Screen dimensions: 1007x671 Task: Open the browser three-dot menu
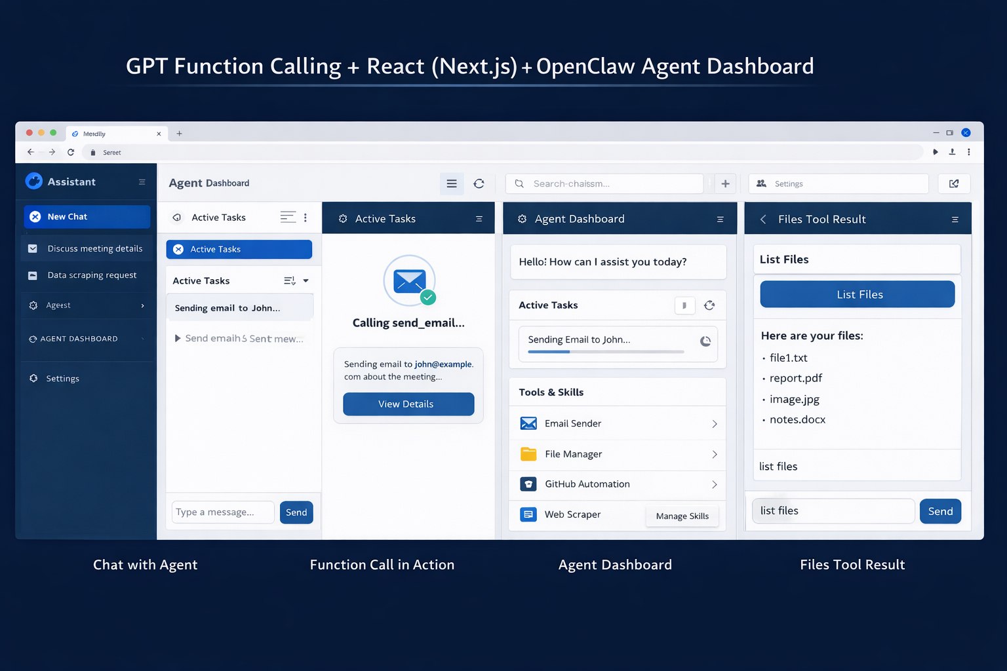click(968, 152)
